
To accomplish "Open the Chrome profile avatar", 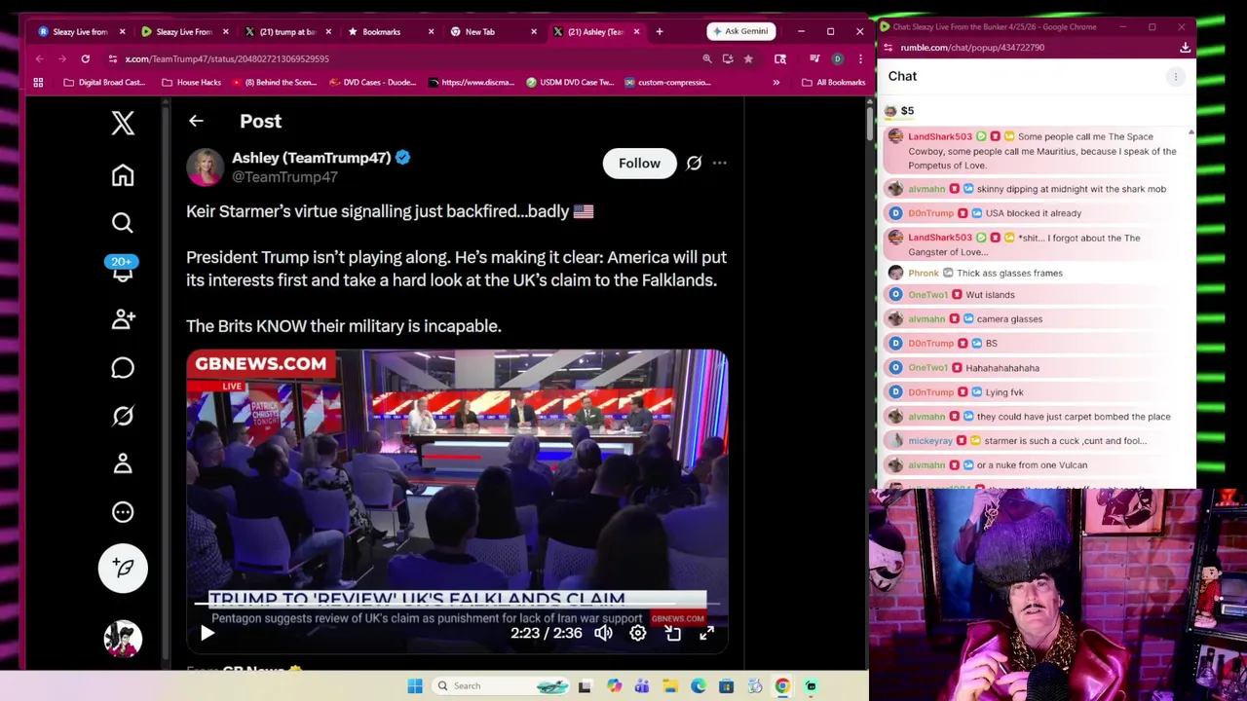I will tap(837, 58).
